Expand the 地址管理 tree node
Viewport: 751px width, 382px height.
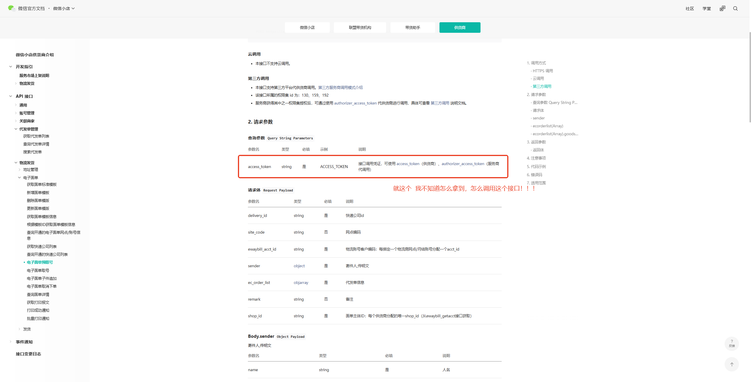point(19,169)
